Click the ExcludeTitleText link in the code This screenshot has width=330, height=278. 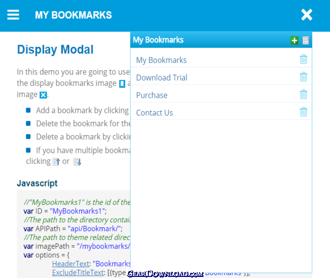pyautogui.click(x=78, y=273)
